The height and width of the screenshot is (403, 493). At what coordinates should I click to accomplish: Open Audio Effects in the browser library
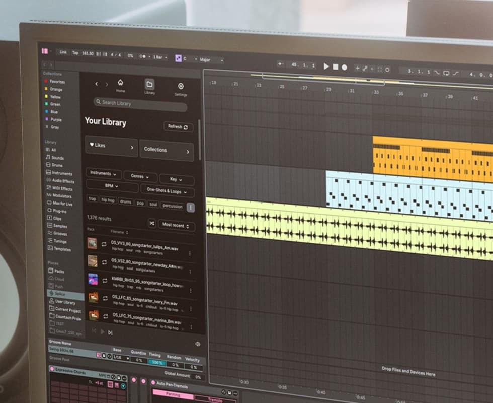(61, 181)
